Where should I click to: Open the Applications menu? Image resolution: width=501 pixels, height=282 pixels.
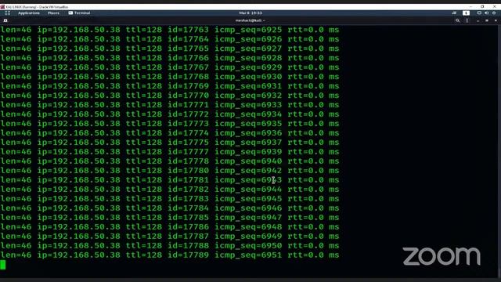[29, 13]
